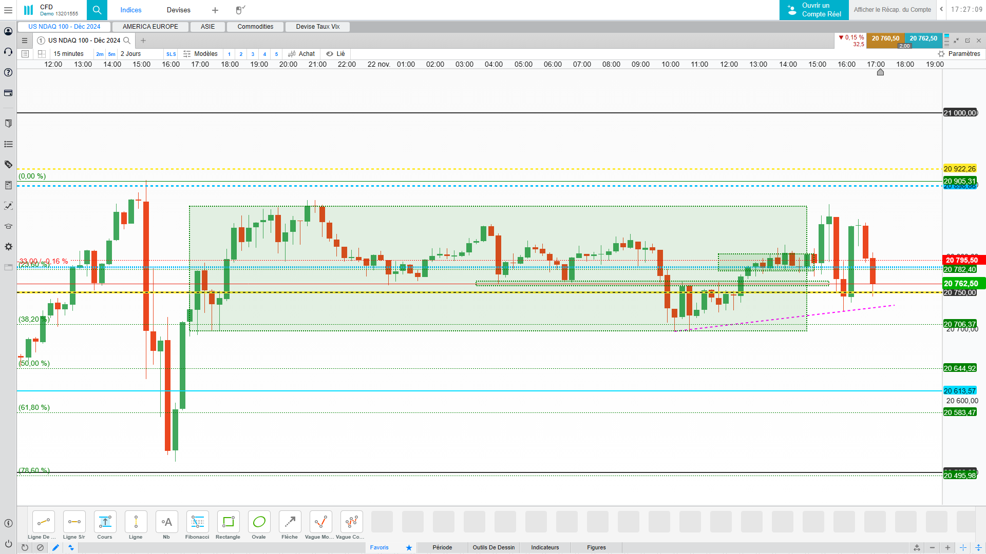Image resolution: width=986 pixels, height=554 pixels.
Task: Select the Flèche arrow tool
Action: (x=290, y=522)
